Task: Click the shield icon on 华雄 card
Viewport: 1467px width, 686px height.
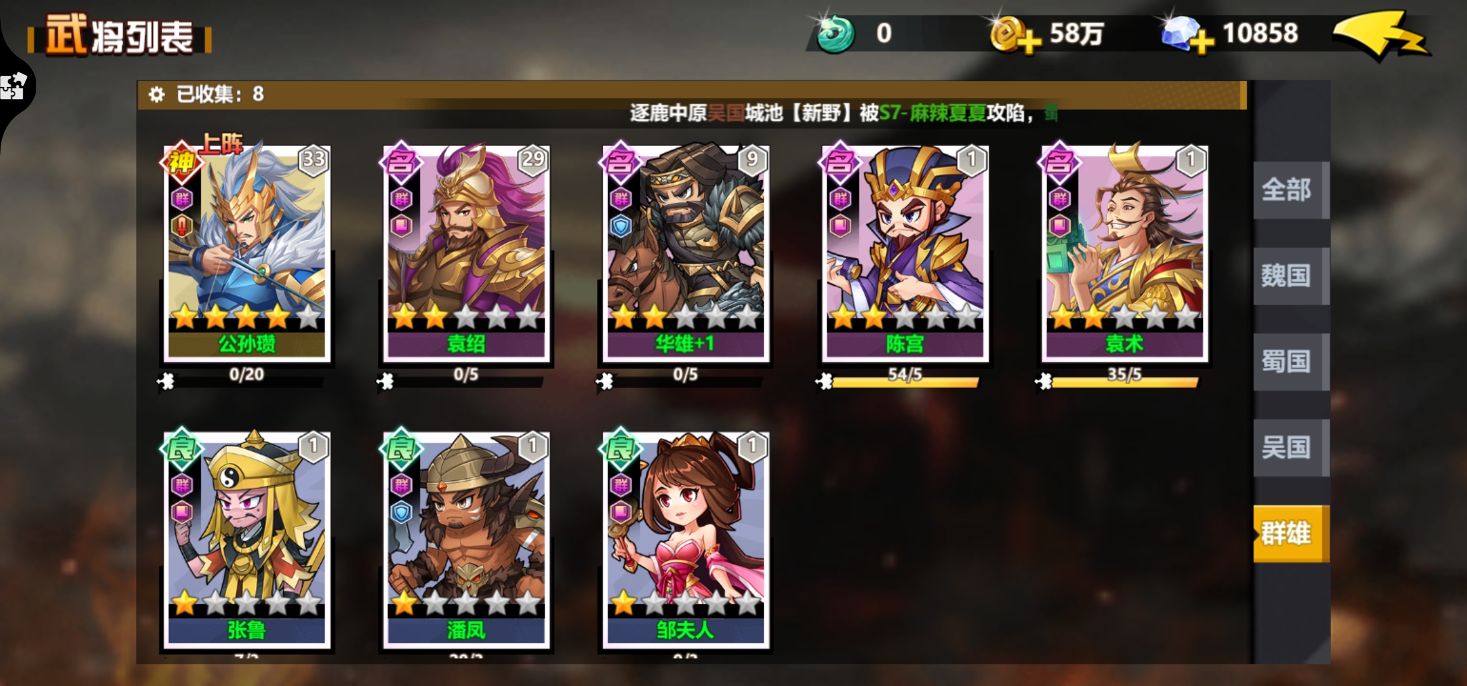Action: [x=620, y=225]
